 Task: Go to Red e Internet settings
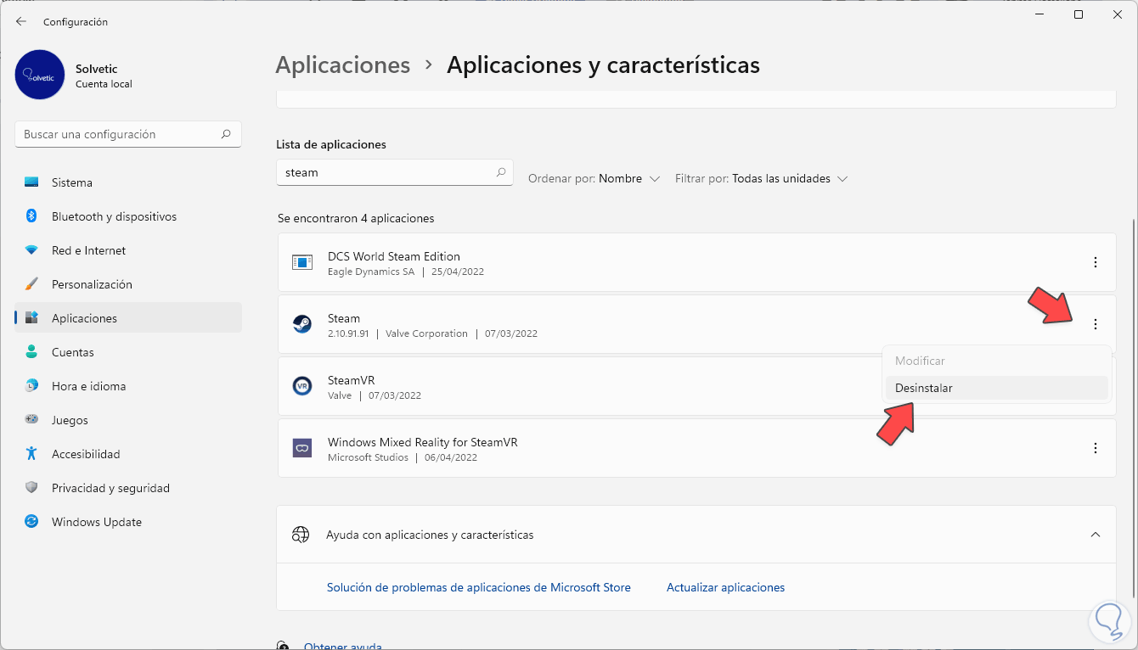pyautogui.click(x=128, y=250)
